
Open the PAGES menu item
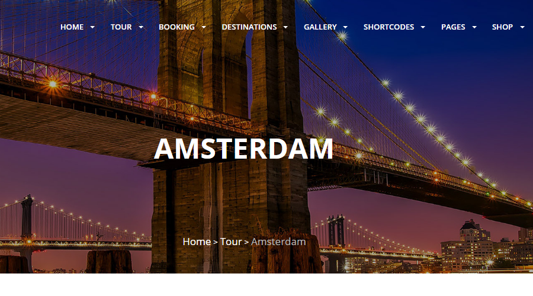point(453,27)
